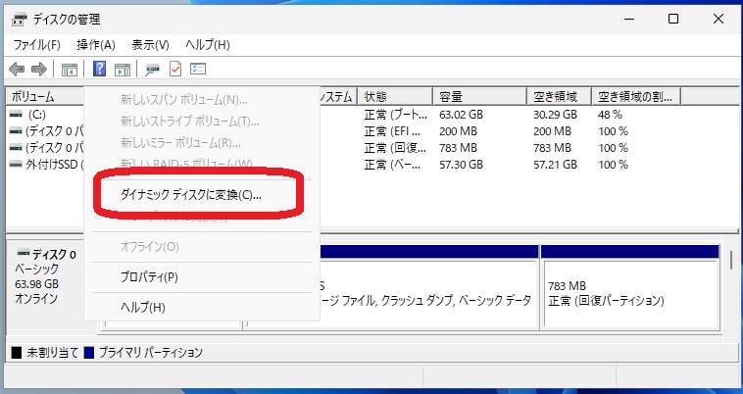This screenshot has height=394, width=743.
Task: Open the 表示(V) menu
Action: (150, 45)
